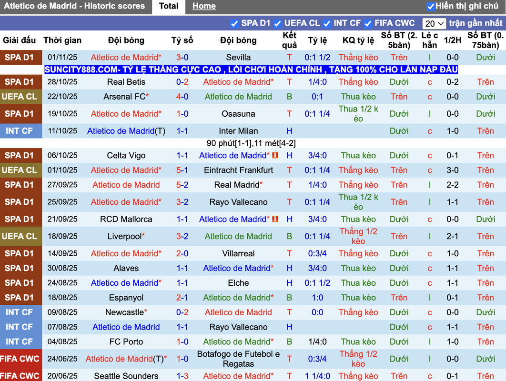Switch to the Total tab
The height and width of the screenshot is (381, 506).
169,6
